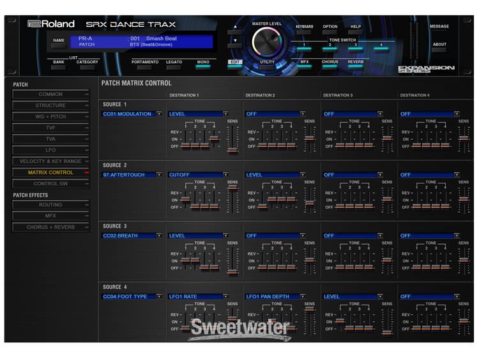Select the Matrix Control tab
Screen dimensions: 479x348
pyautogui.click(x=50, y=172)
